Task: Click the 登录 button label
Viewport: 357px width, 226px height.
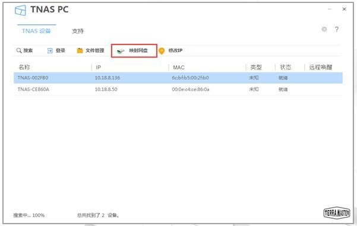Action: pyautogui.click(x=61, y=50)
